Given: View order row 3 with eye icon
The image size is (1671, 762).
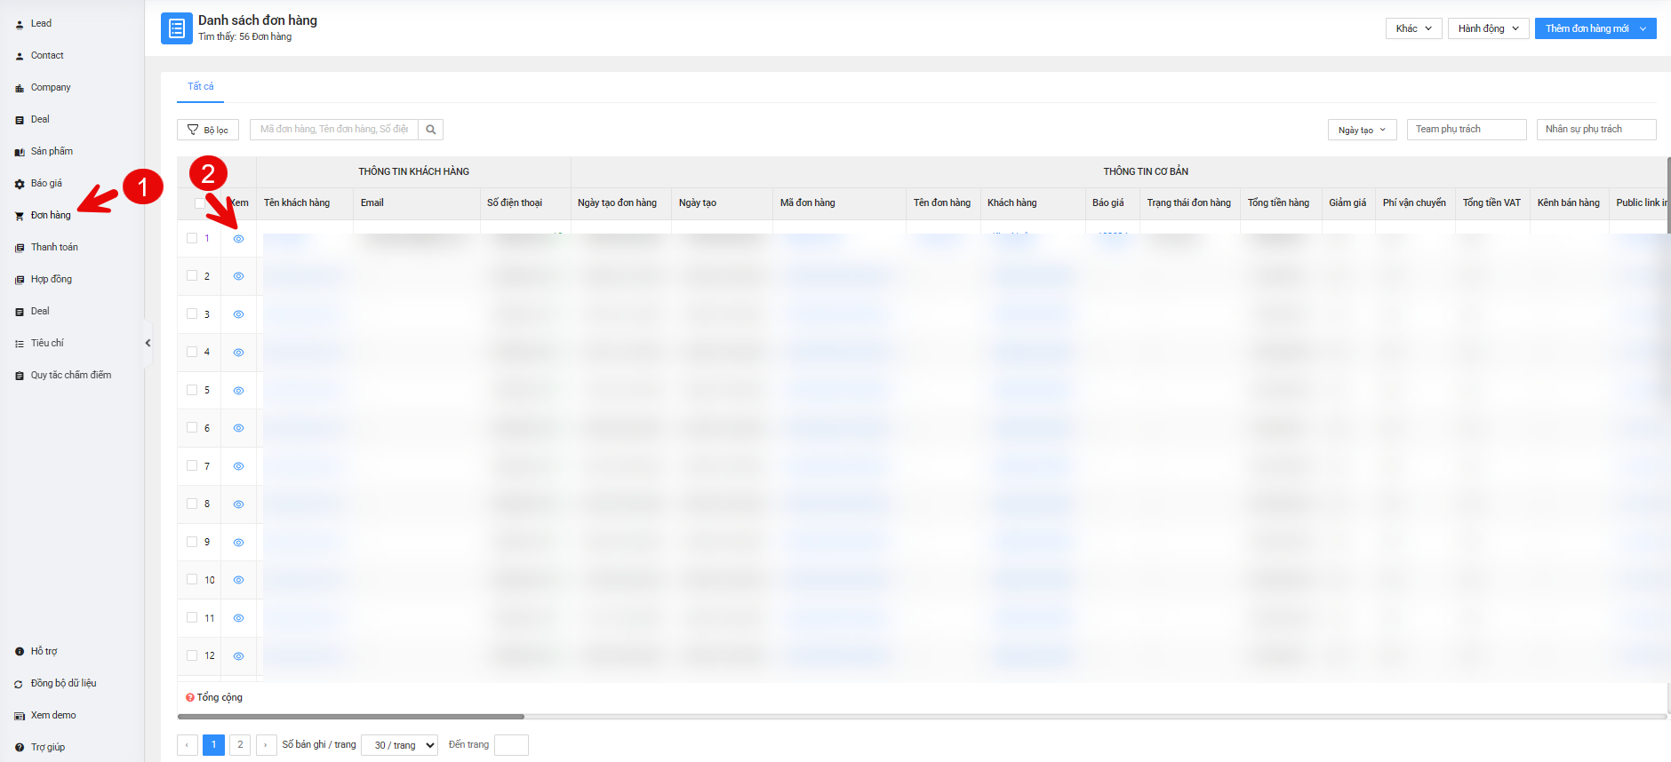Looking at the screenshot, I should [x=238, y=314].
